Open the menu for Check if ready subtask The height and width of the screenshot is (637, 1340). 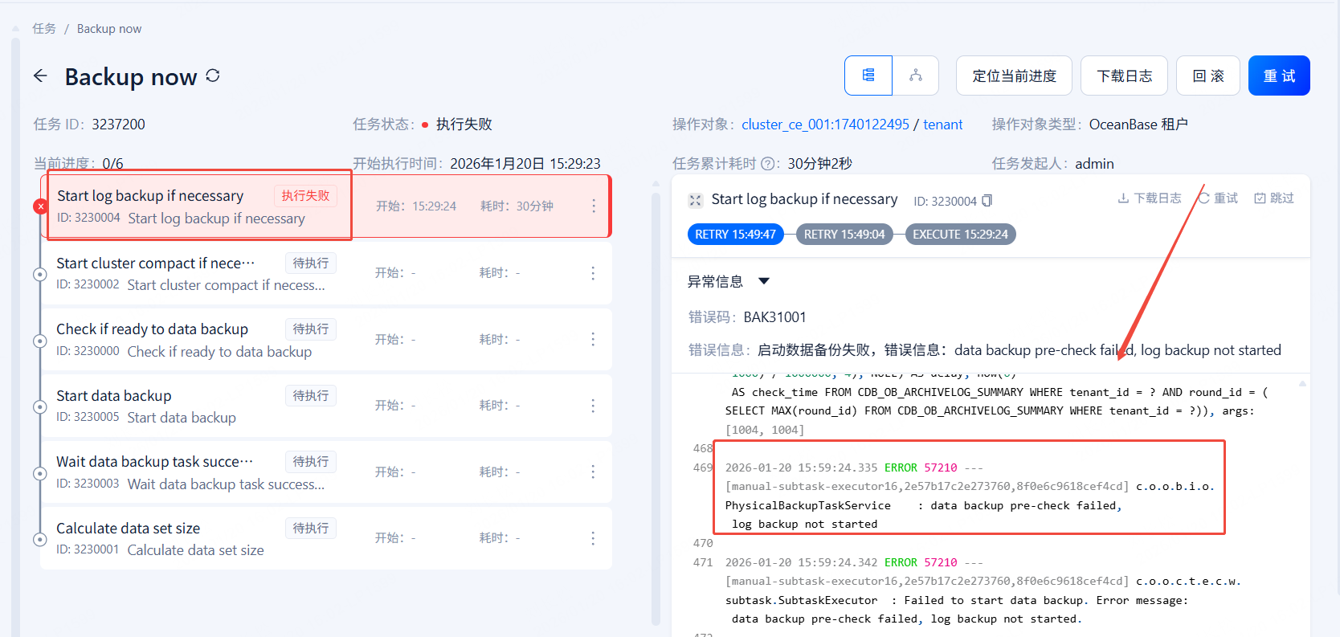pos(593,340)
